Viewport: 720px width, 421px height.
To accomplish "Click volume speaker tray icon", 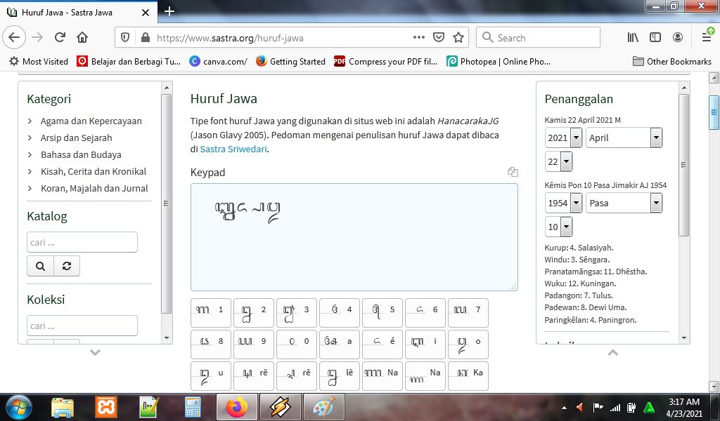I will click(x=579, y=407).
